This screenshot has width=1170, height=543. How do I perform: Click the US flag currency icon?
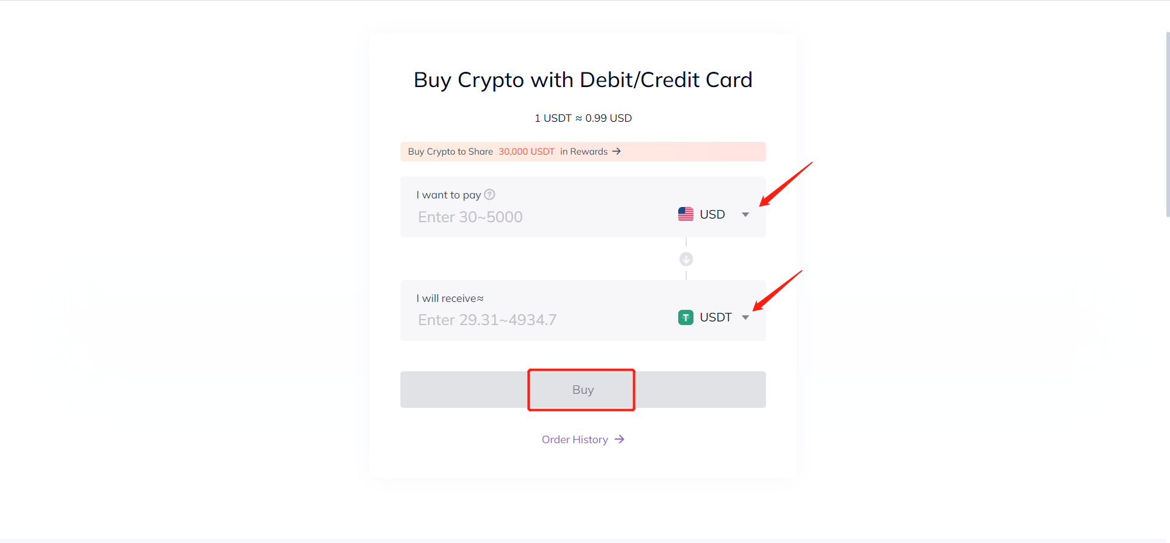[686, 214]
